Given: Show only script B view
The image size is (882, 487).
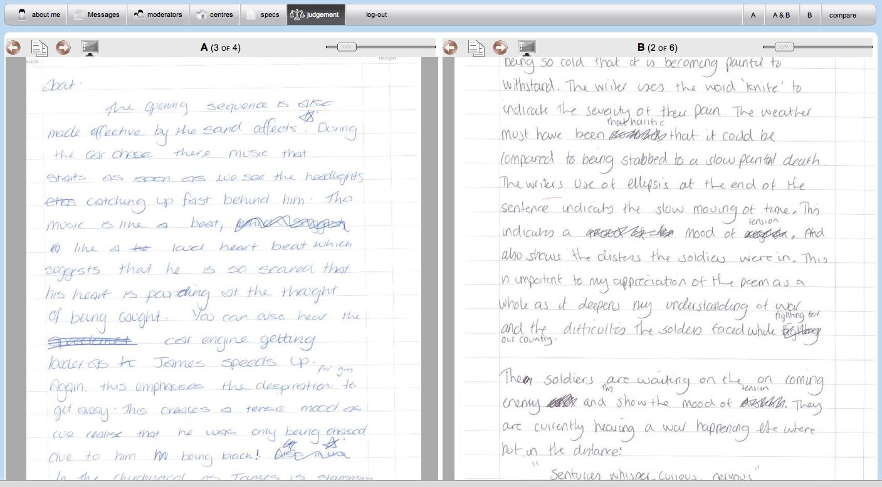Looking at the screenshot, I should coord(809,15).
